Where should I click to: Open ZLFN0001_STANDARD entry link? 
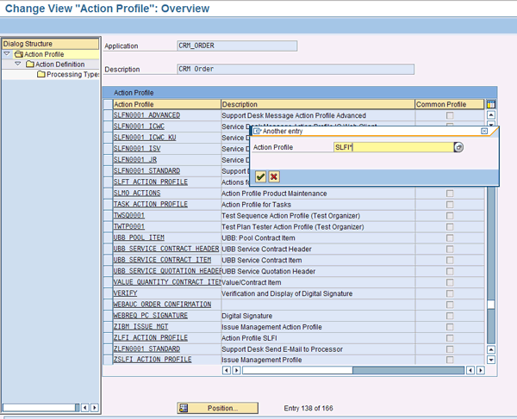(146, 349)
